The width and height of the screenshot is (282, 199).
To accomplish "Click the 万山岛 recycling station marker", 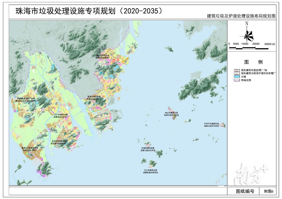I will tap(150, 168).
